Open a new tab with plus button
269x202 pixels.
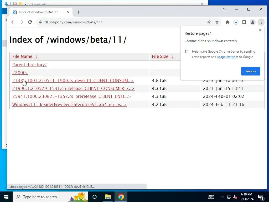coord(78,12)
